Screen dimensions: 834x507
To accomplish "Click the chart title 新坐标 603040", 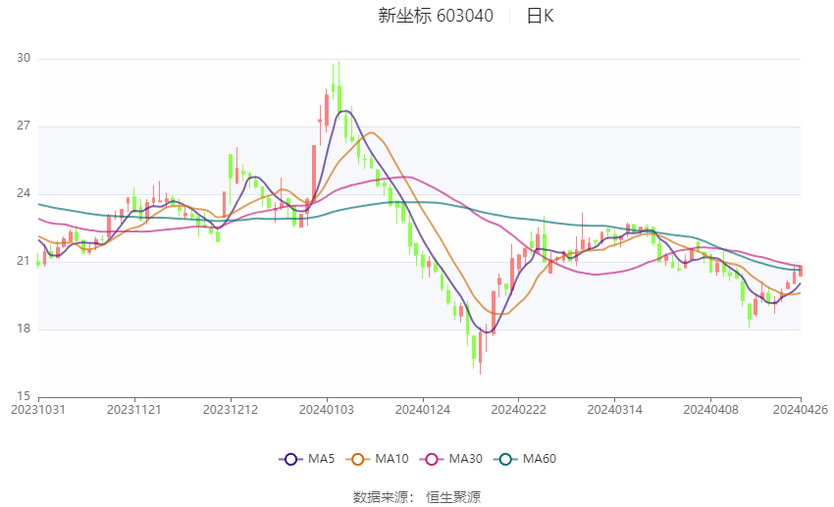I will [x=436, y=16].
